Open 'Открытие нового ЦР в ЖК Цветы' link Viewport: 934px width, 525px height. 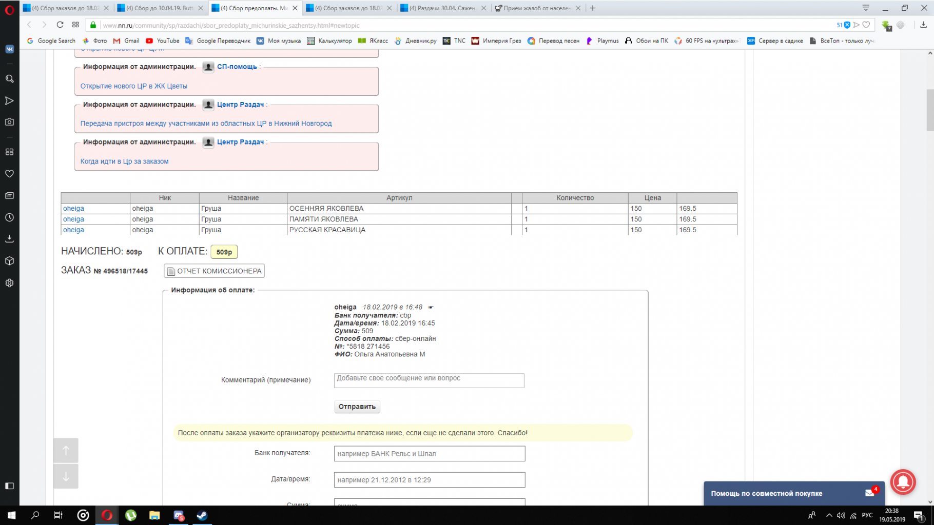(x=133, y=86)
